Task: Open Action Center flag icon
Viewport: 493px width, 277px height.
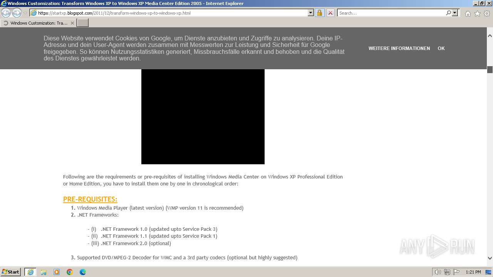Action: (x=456, y=272)
